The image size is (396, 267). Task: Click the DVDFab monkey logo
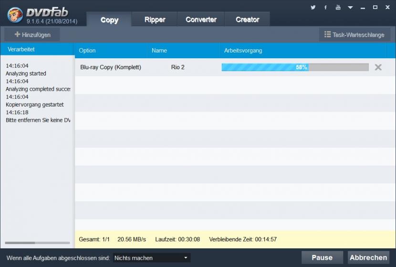point(15,14)
